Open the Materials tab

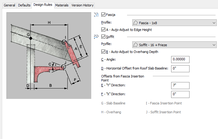point(62,5)
